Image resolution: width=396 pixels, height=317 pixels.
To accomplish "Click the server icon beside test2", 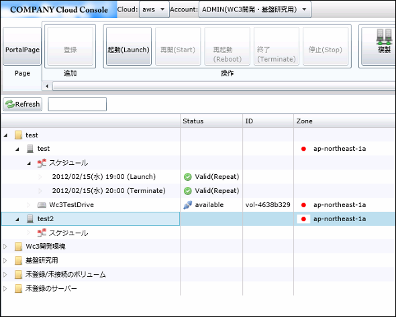I will (30, 219).
